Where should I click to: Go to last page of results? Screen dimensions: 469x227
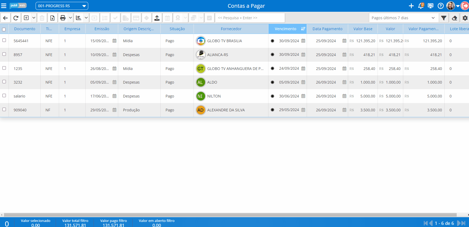click(464, 223)
